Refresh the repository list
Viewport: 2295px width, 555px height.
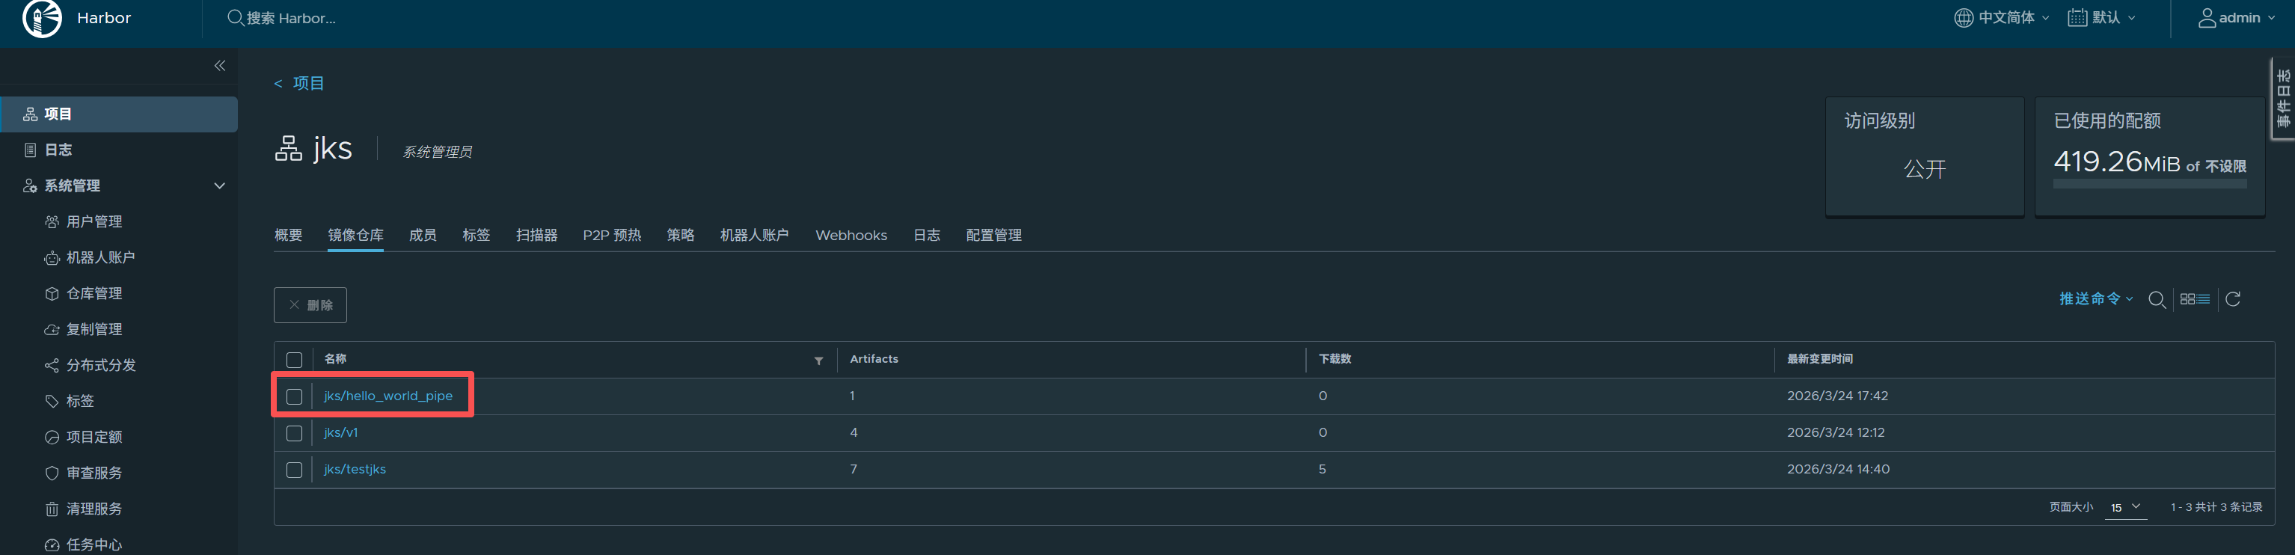click(2233, 299)
